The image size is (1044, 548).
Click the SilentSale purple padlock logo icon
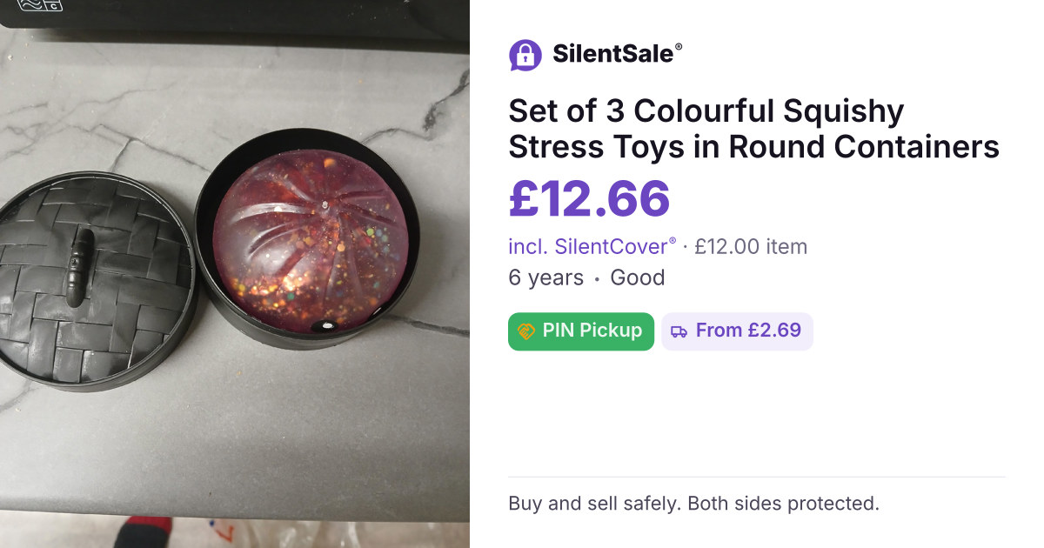tap(525, 55)
